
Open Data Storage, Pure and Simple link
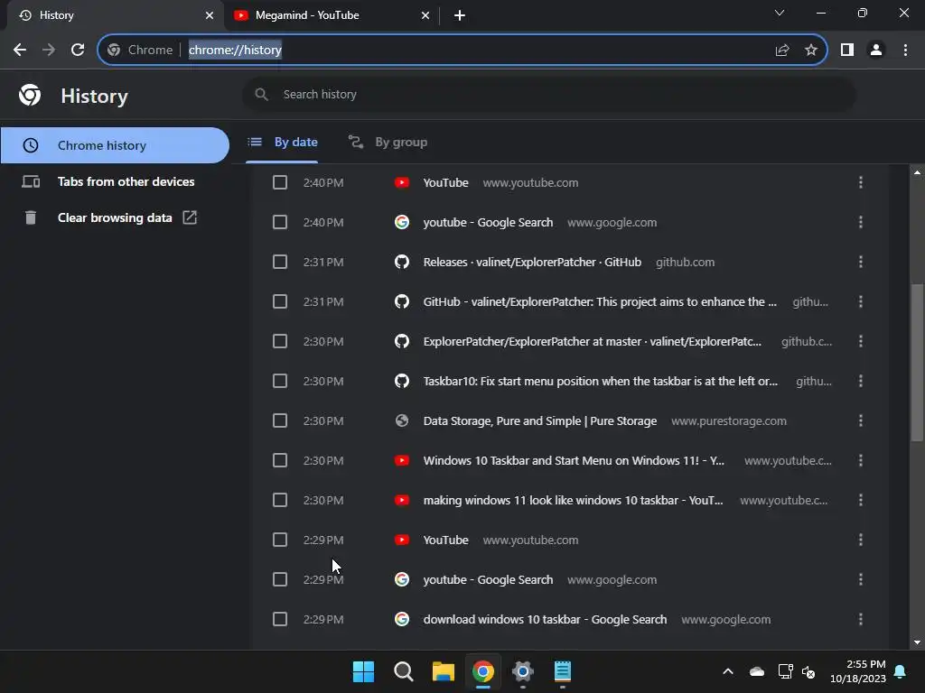540,420
